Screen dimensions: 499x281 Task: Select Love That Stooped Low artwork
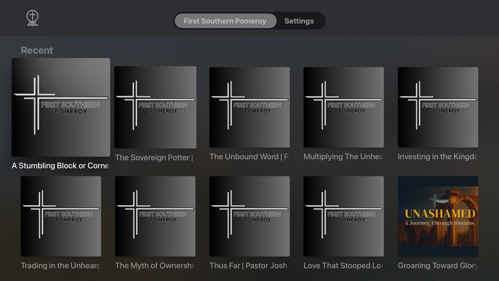tap(344, 216)
